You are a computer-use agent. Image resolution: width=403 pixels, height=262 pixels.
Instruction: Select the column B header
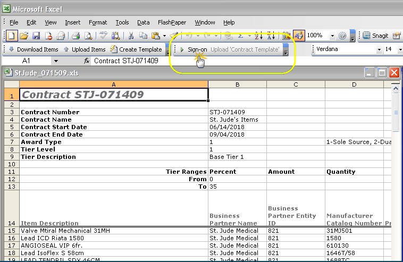[237, 84]
